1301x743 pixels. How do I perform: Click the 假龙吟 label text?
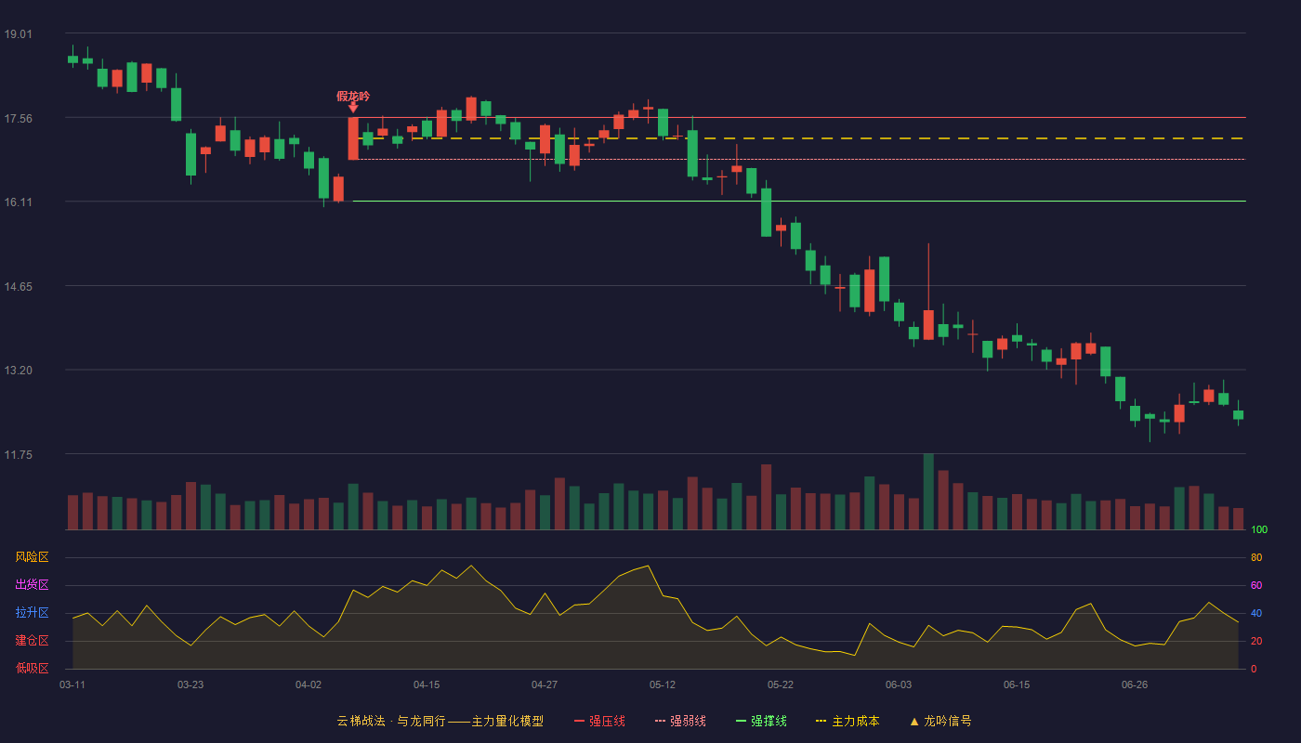(x=353, y=96)
